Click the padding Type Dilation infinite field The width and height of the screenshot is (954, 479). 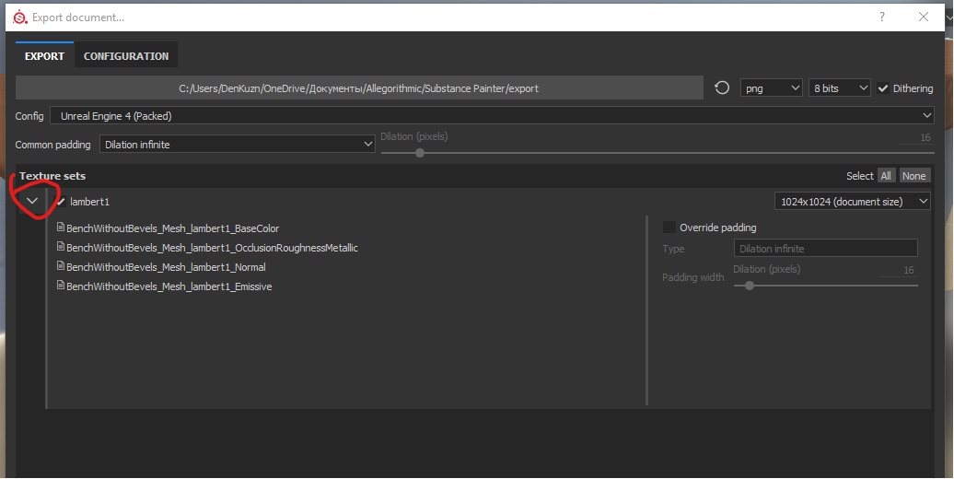click(x=826, y=249)
